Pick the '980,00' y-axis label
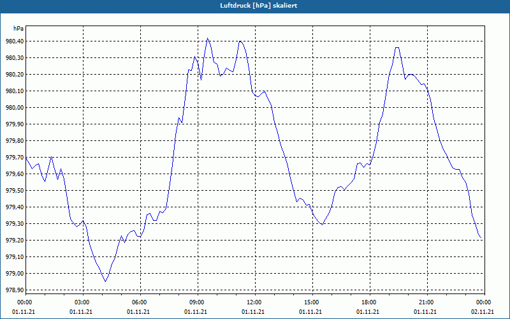 coord(15,108)
